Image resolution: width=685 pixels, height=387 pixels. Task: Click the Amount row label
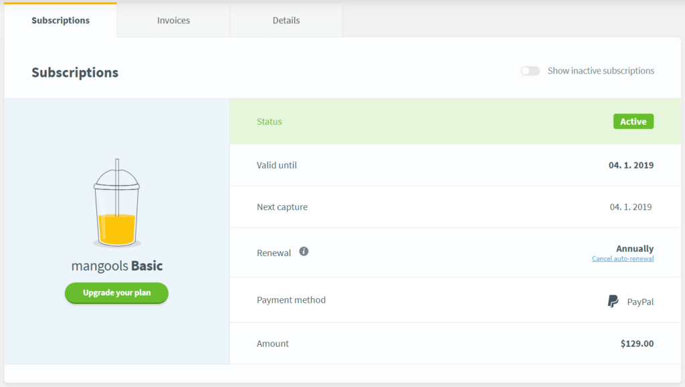click(x=273, y=344)
